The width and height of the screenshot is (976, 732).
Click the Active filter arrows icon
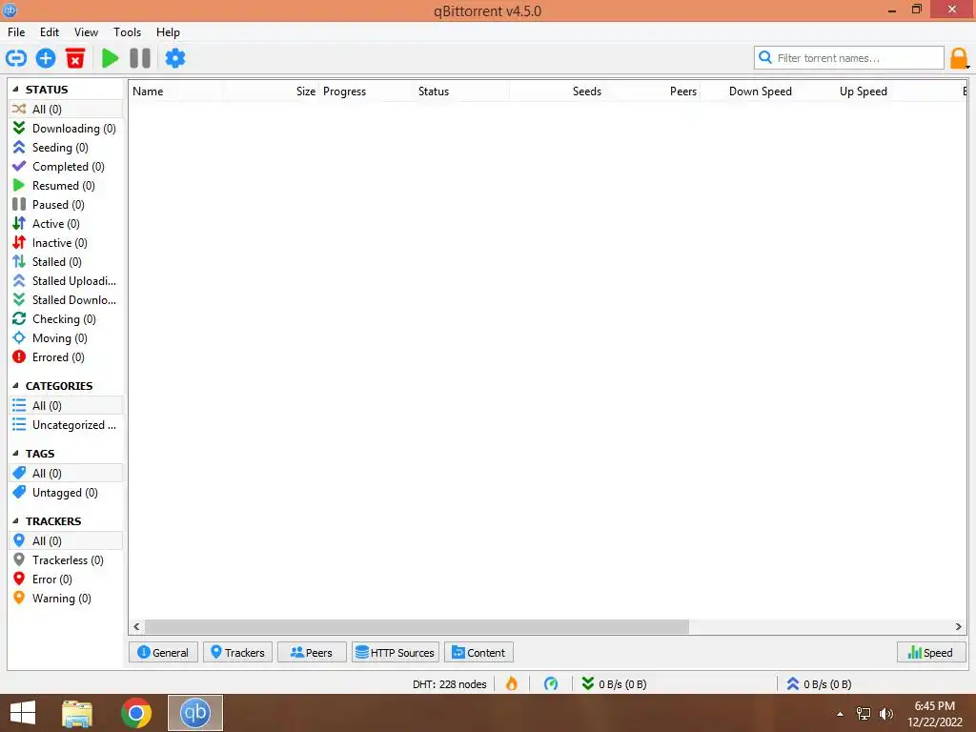point(19,223)
